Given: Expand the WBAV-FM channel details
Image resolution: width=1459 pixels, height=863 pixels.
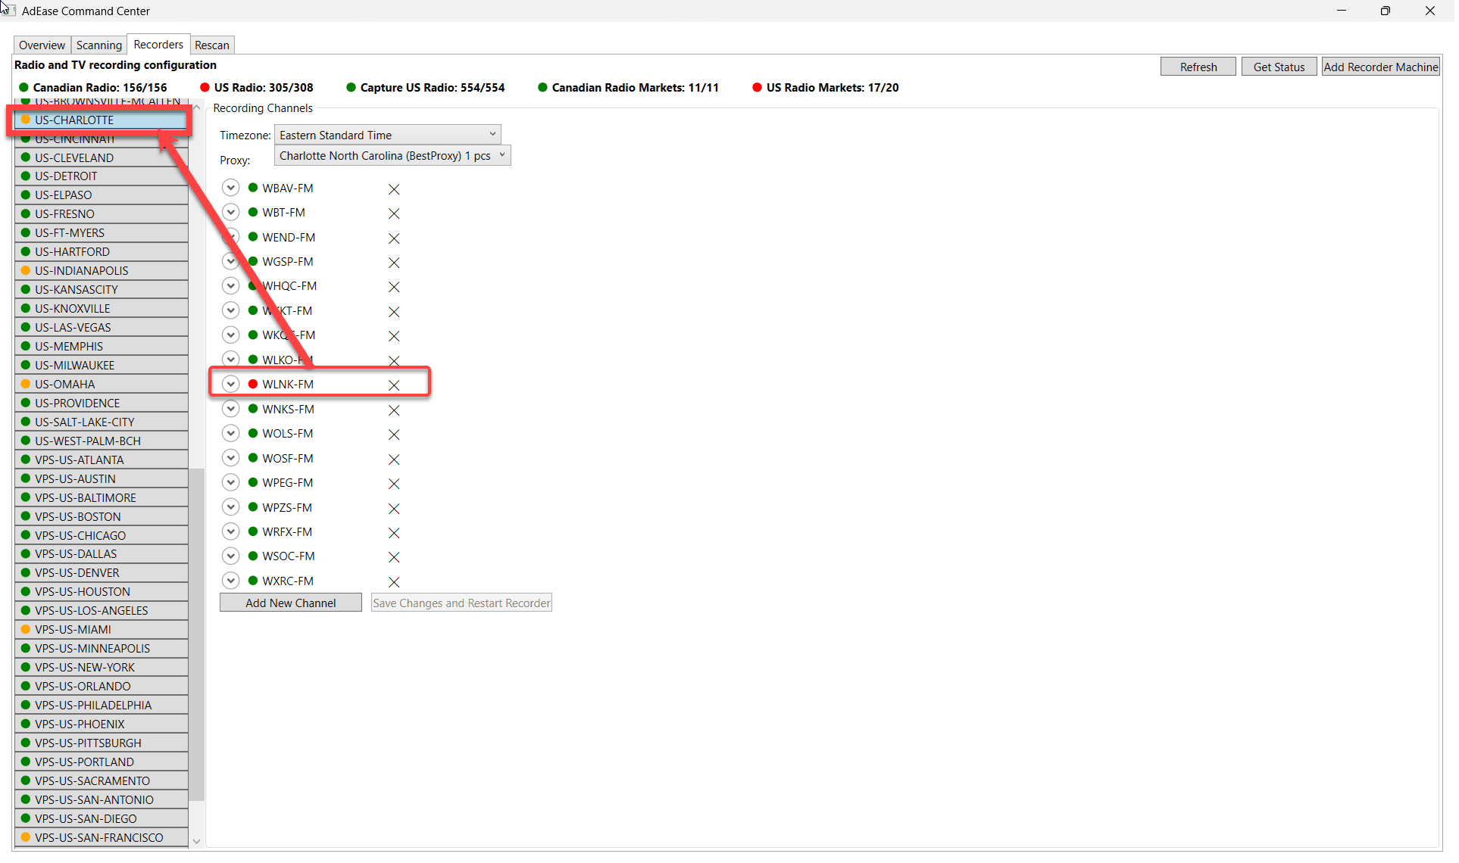Looking at the screenshot, I should click(x=231, y=188).
